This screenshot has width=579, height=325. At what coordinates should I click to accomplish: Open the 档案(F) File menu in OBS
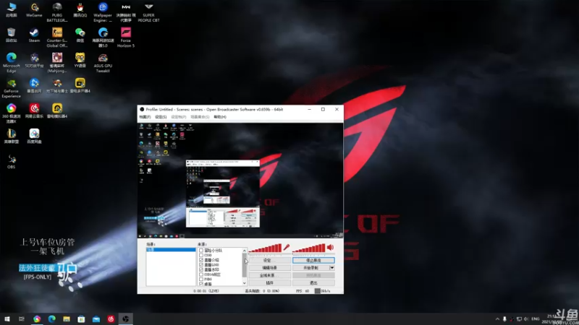click(x=145, y=117)
